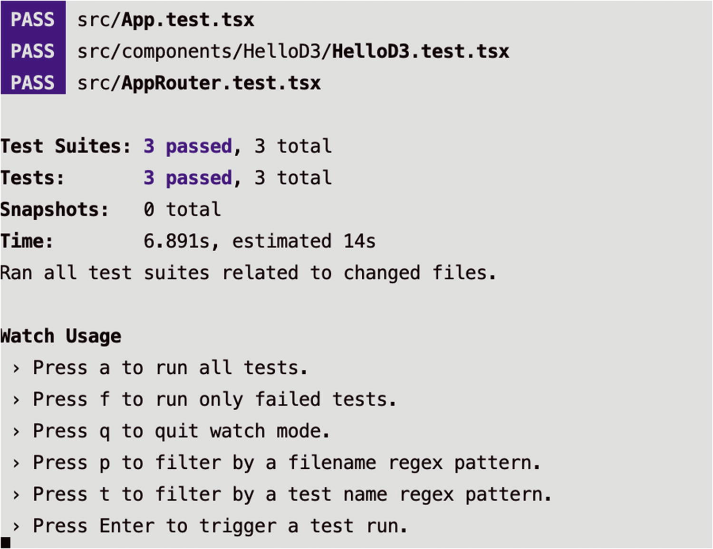Click '3 passed' in the Tests row
713x549 pixels.
pos(188,178)
